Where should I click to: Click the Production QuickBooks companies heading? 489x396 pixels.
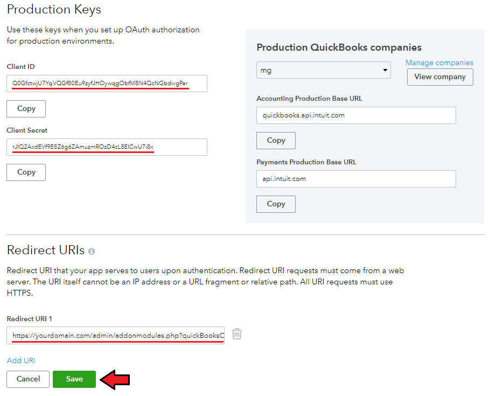[x=339, y=47]
